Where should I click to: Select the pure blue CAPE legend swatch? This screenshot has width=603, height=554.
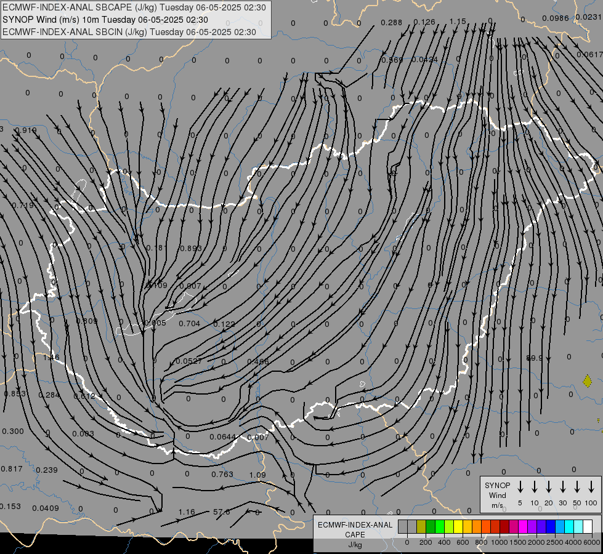coord(550,526)
